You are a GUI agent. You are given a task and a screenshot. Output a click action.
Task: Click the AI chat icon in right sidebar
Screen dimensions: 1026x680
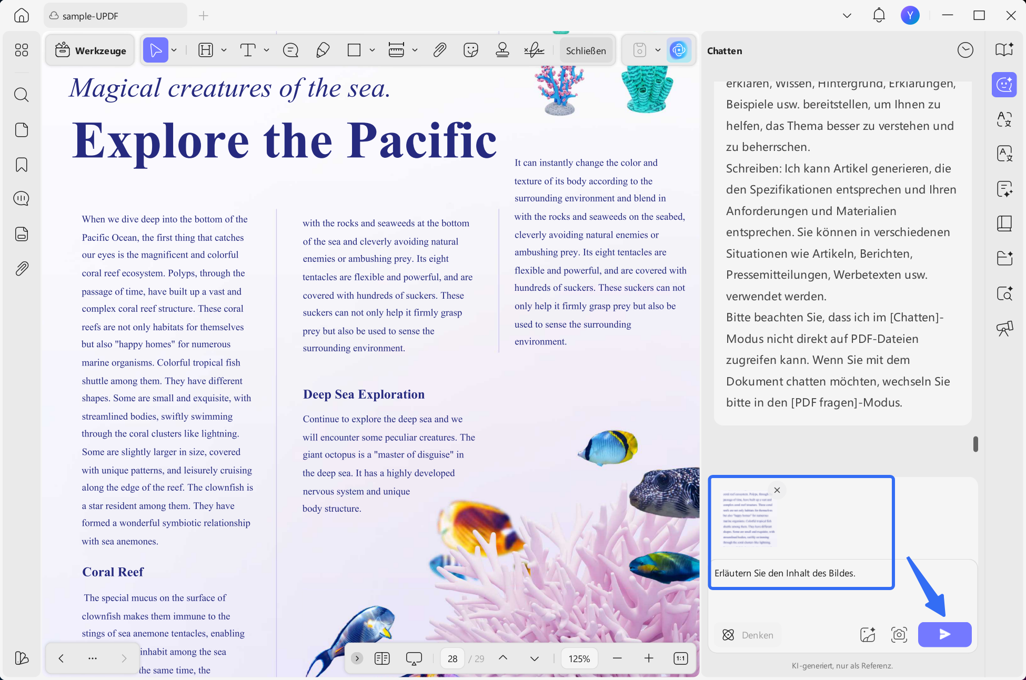(1004, 85)
